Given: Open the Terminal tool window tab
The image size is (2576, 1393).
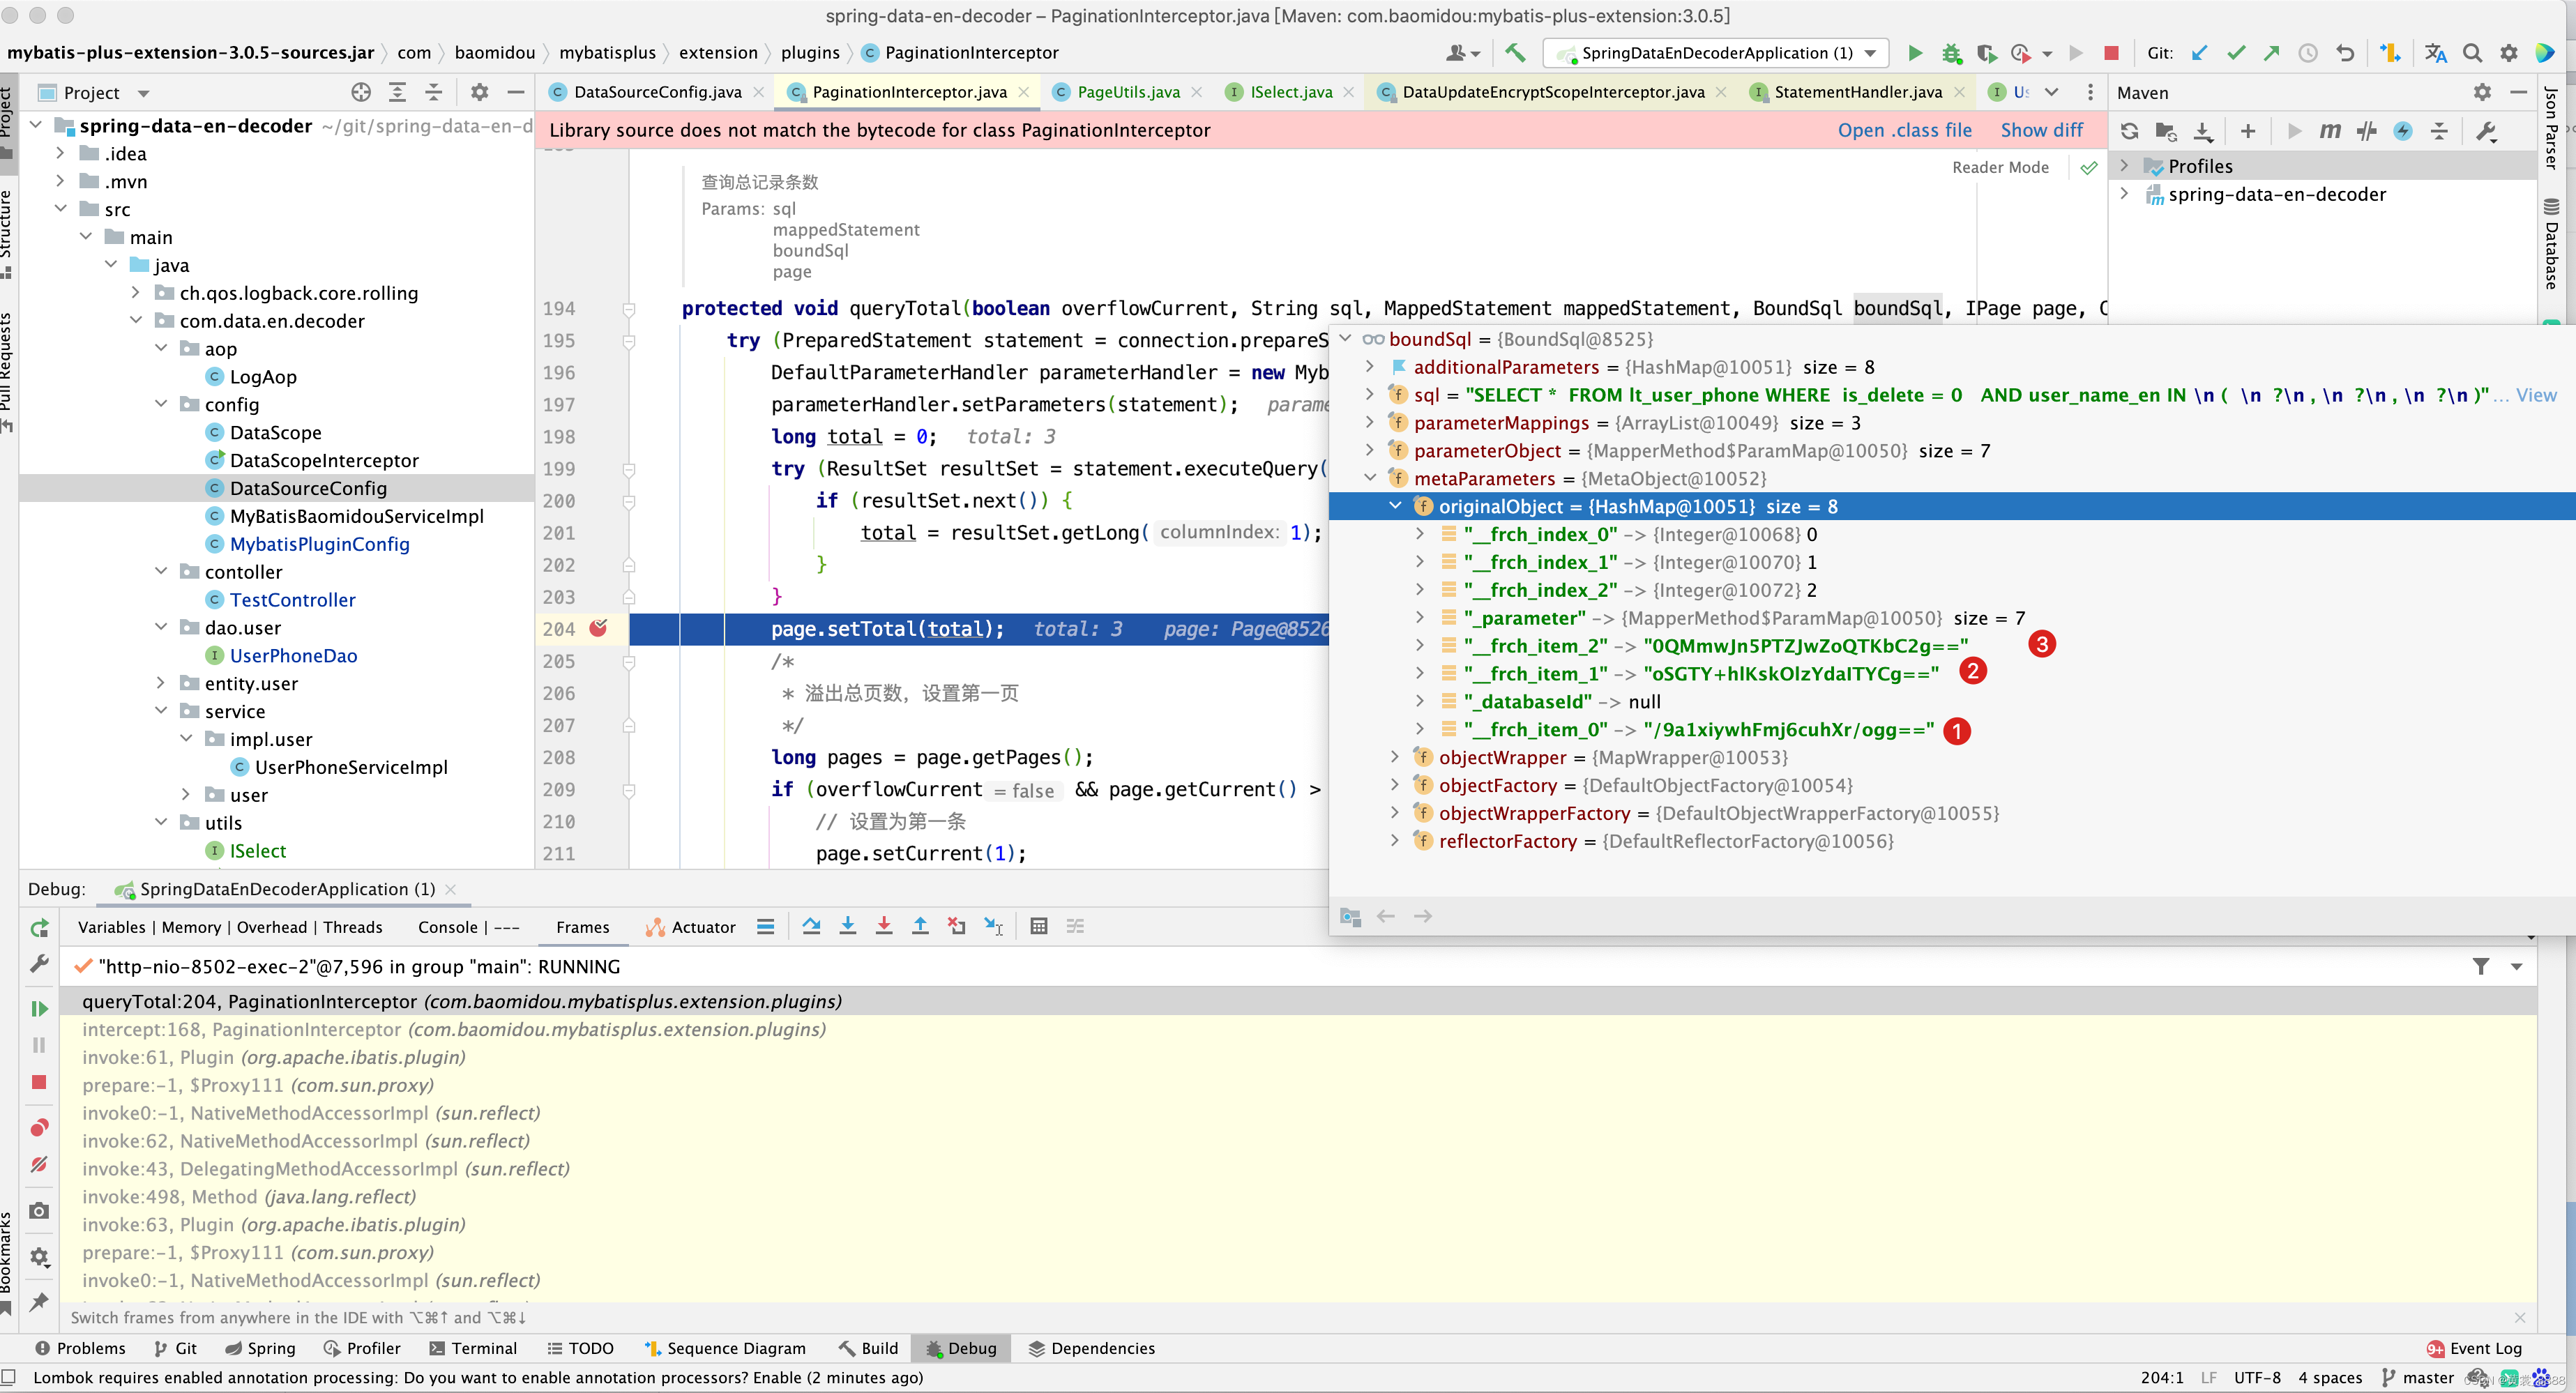Looking at the screenshot, I should [473, 1348].
